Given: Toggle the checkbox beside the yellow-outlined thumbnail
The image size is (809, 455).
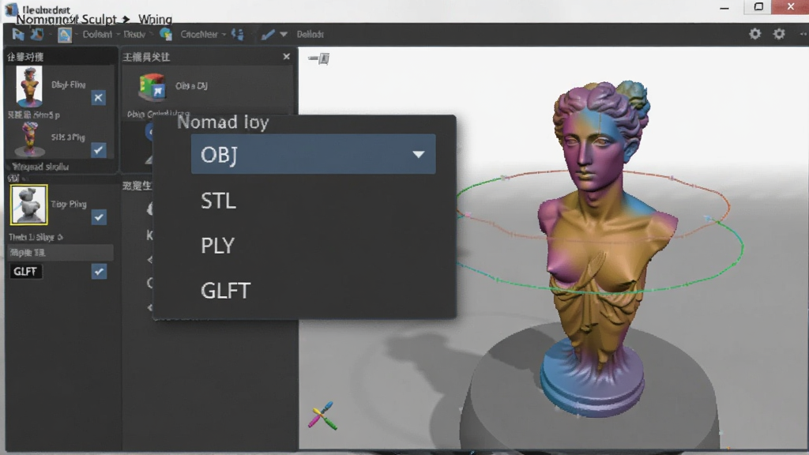Looking at the screenshot, I should point(99,217).
